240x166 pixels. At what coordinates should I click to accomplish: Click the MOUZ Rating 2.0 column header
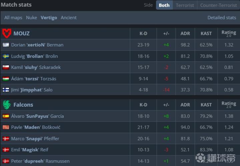[x=229, y=33]
